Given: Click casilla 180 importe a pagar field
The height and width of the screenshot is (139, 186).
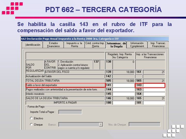Looking at the screenshot, I should pyautogui.click(x=123, y=103).
